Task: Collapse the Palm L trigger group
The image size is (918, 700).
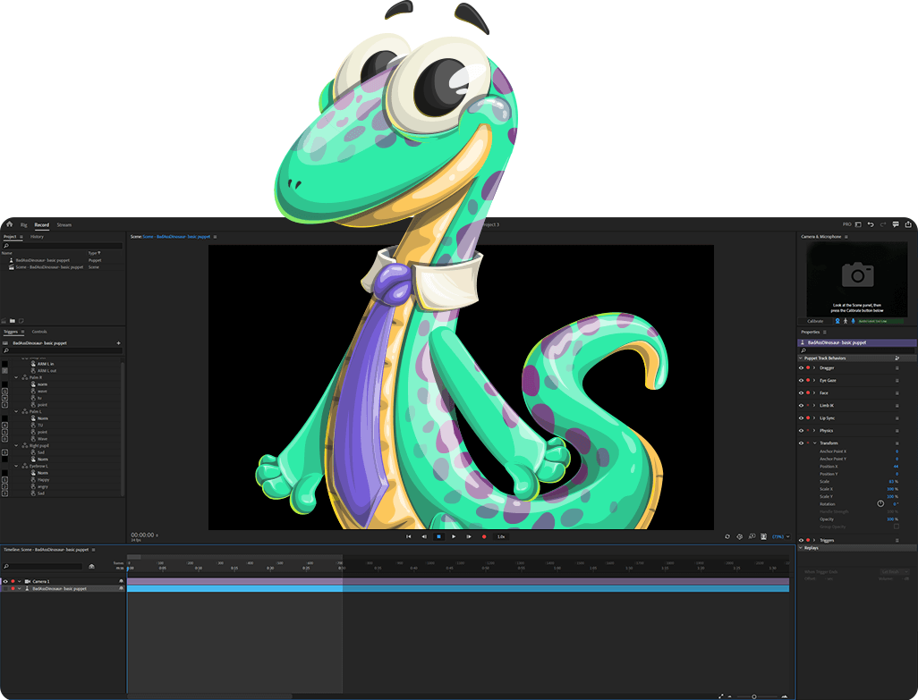Action: (15, 411)
